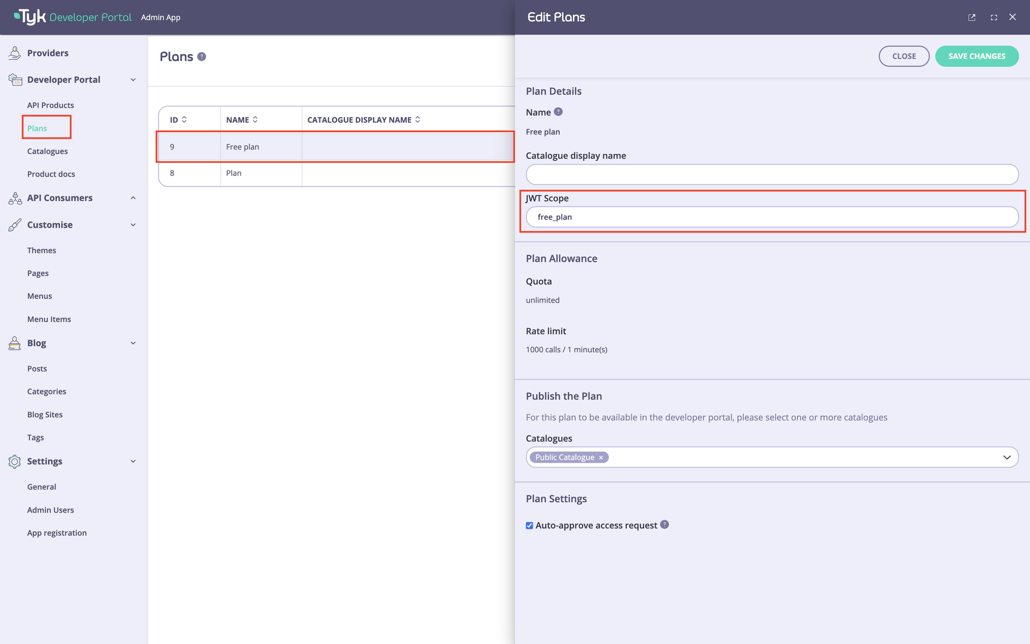
Task: Toggle Auto-approve access request checkbox
Action: pyautogui.click(x=529, y=526)
